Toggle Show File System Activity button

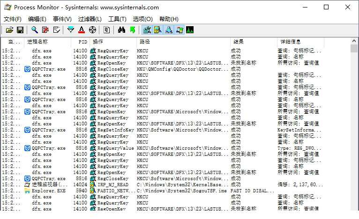tap(158, 30)
